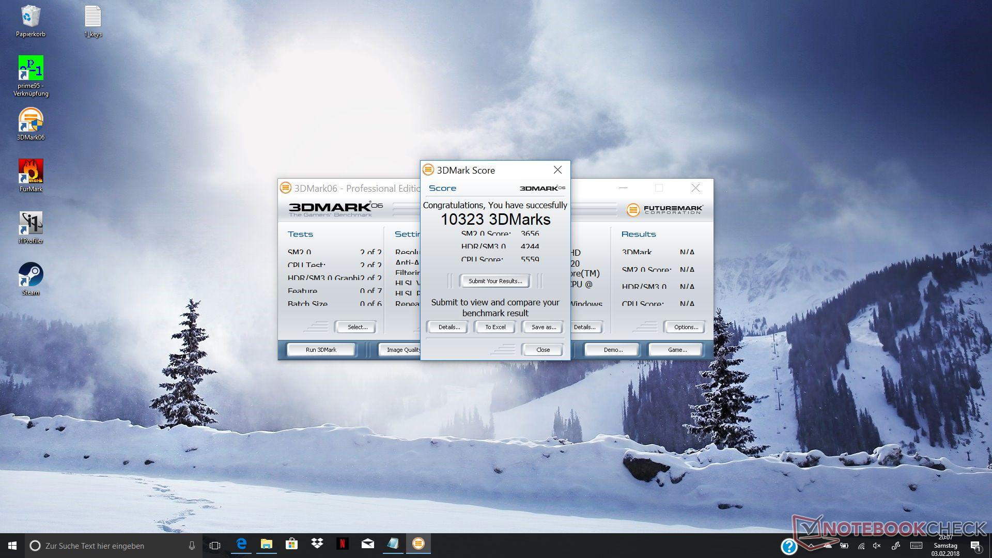This screenshot has width=992, height=558.
Task: Click the CPU Score value 5559
Action: (530, 259)
